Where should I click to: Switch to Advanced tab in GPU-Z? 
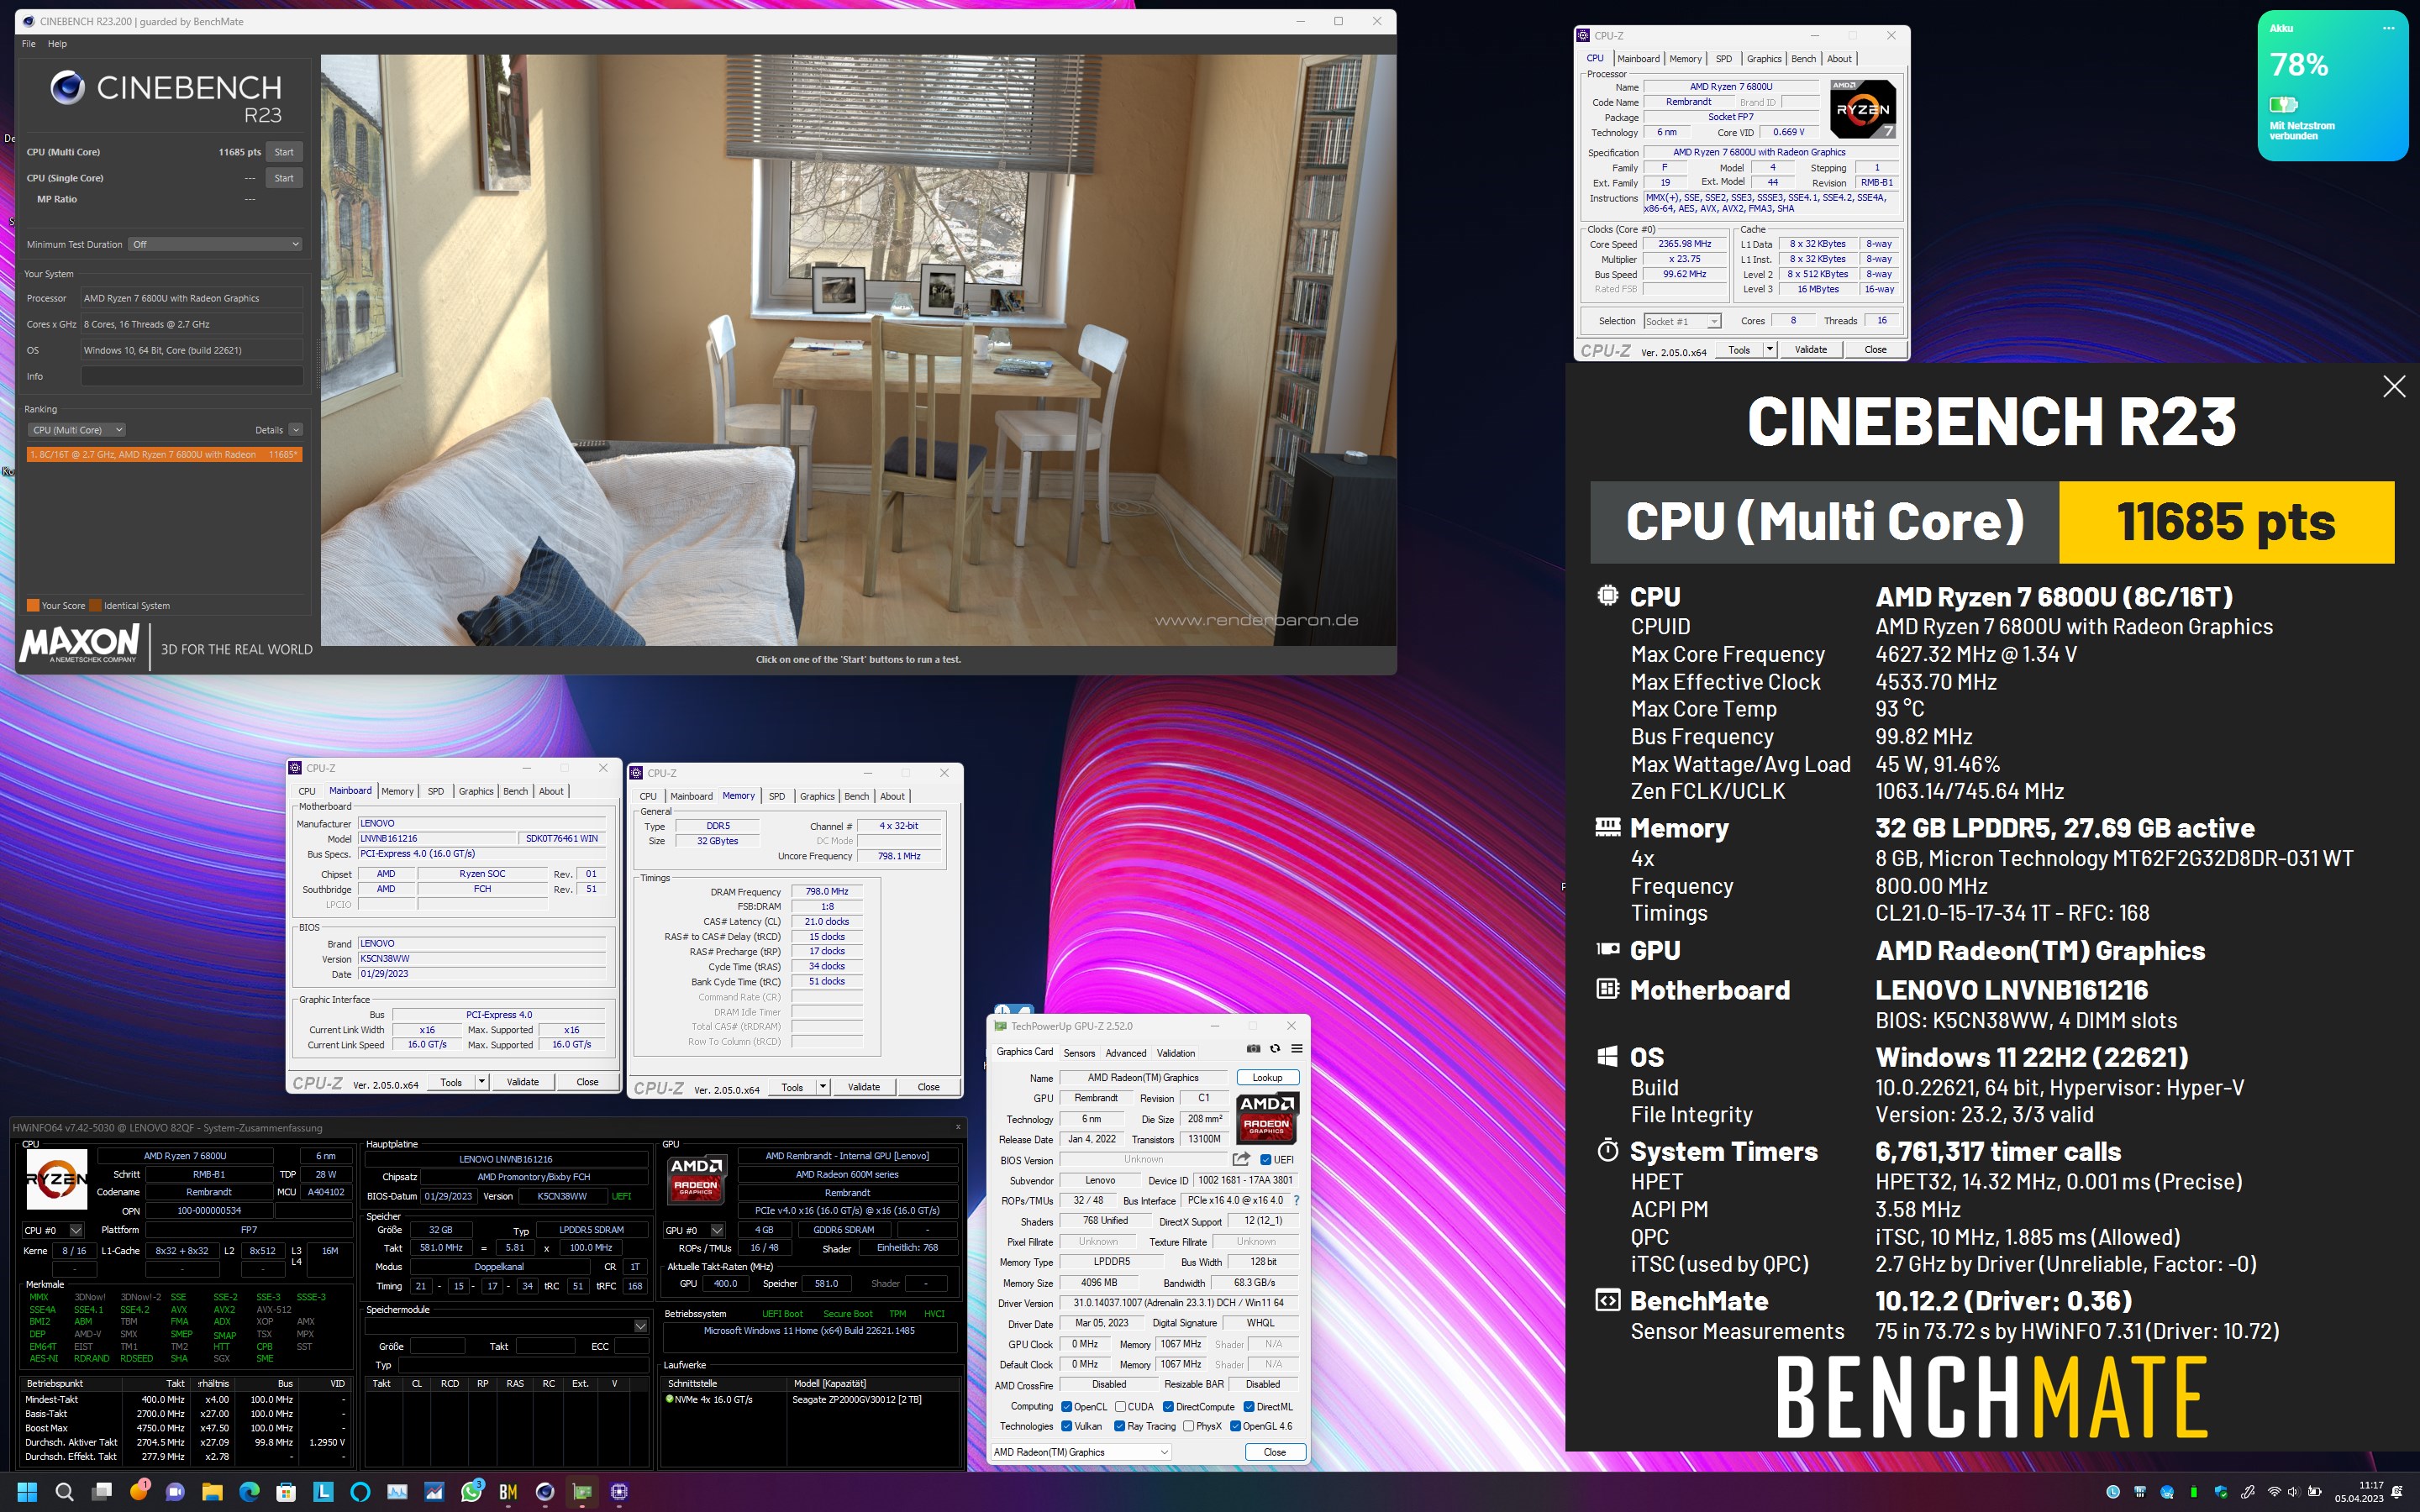(x=1126, y=1053)
